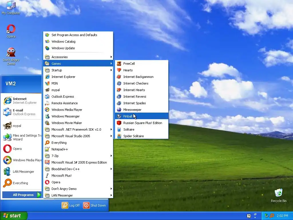Click the Windows Movie Maker icon
The width and height of the screenshot is (293, 220).
pyautogui.click(x=47, y=123)
